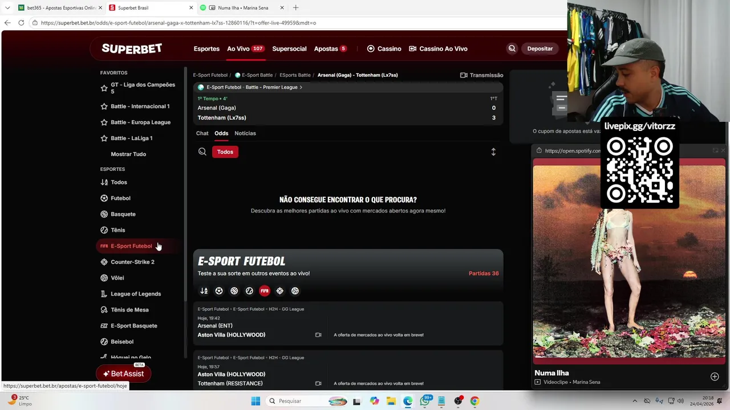The image size is (730, 410).
Task: Open Esportes in top navigation
Action: (206, 49)
